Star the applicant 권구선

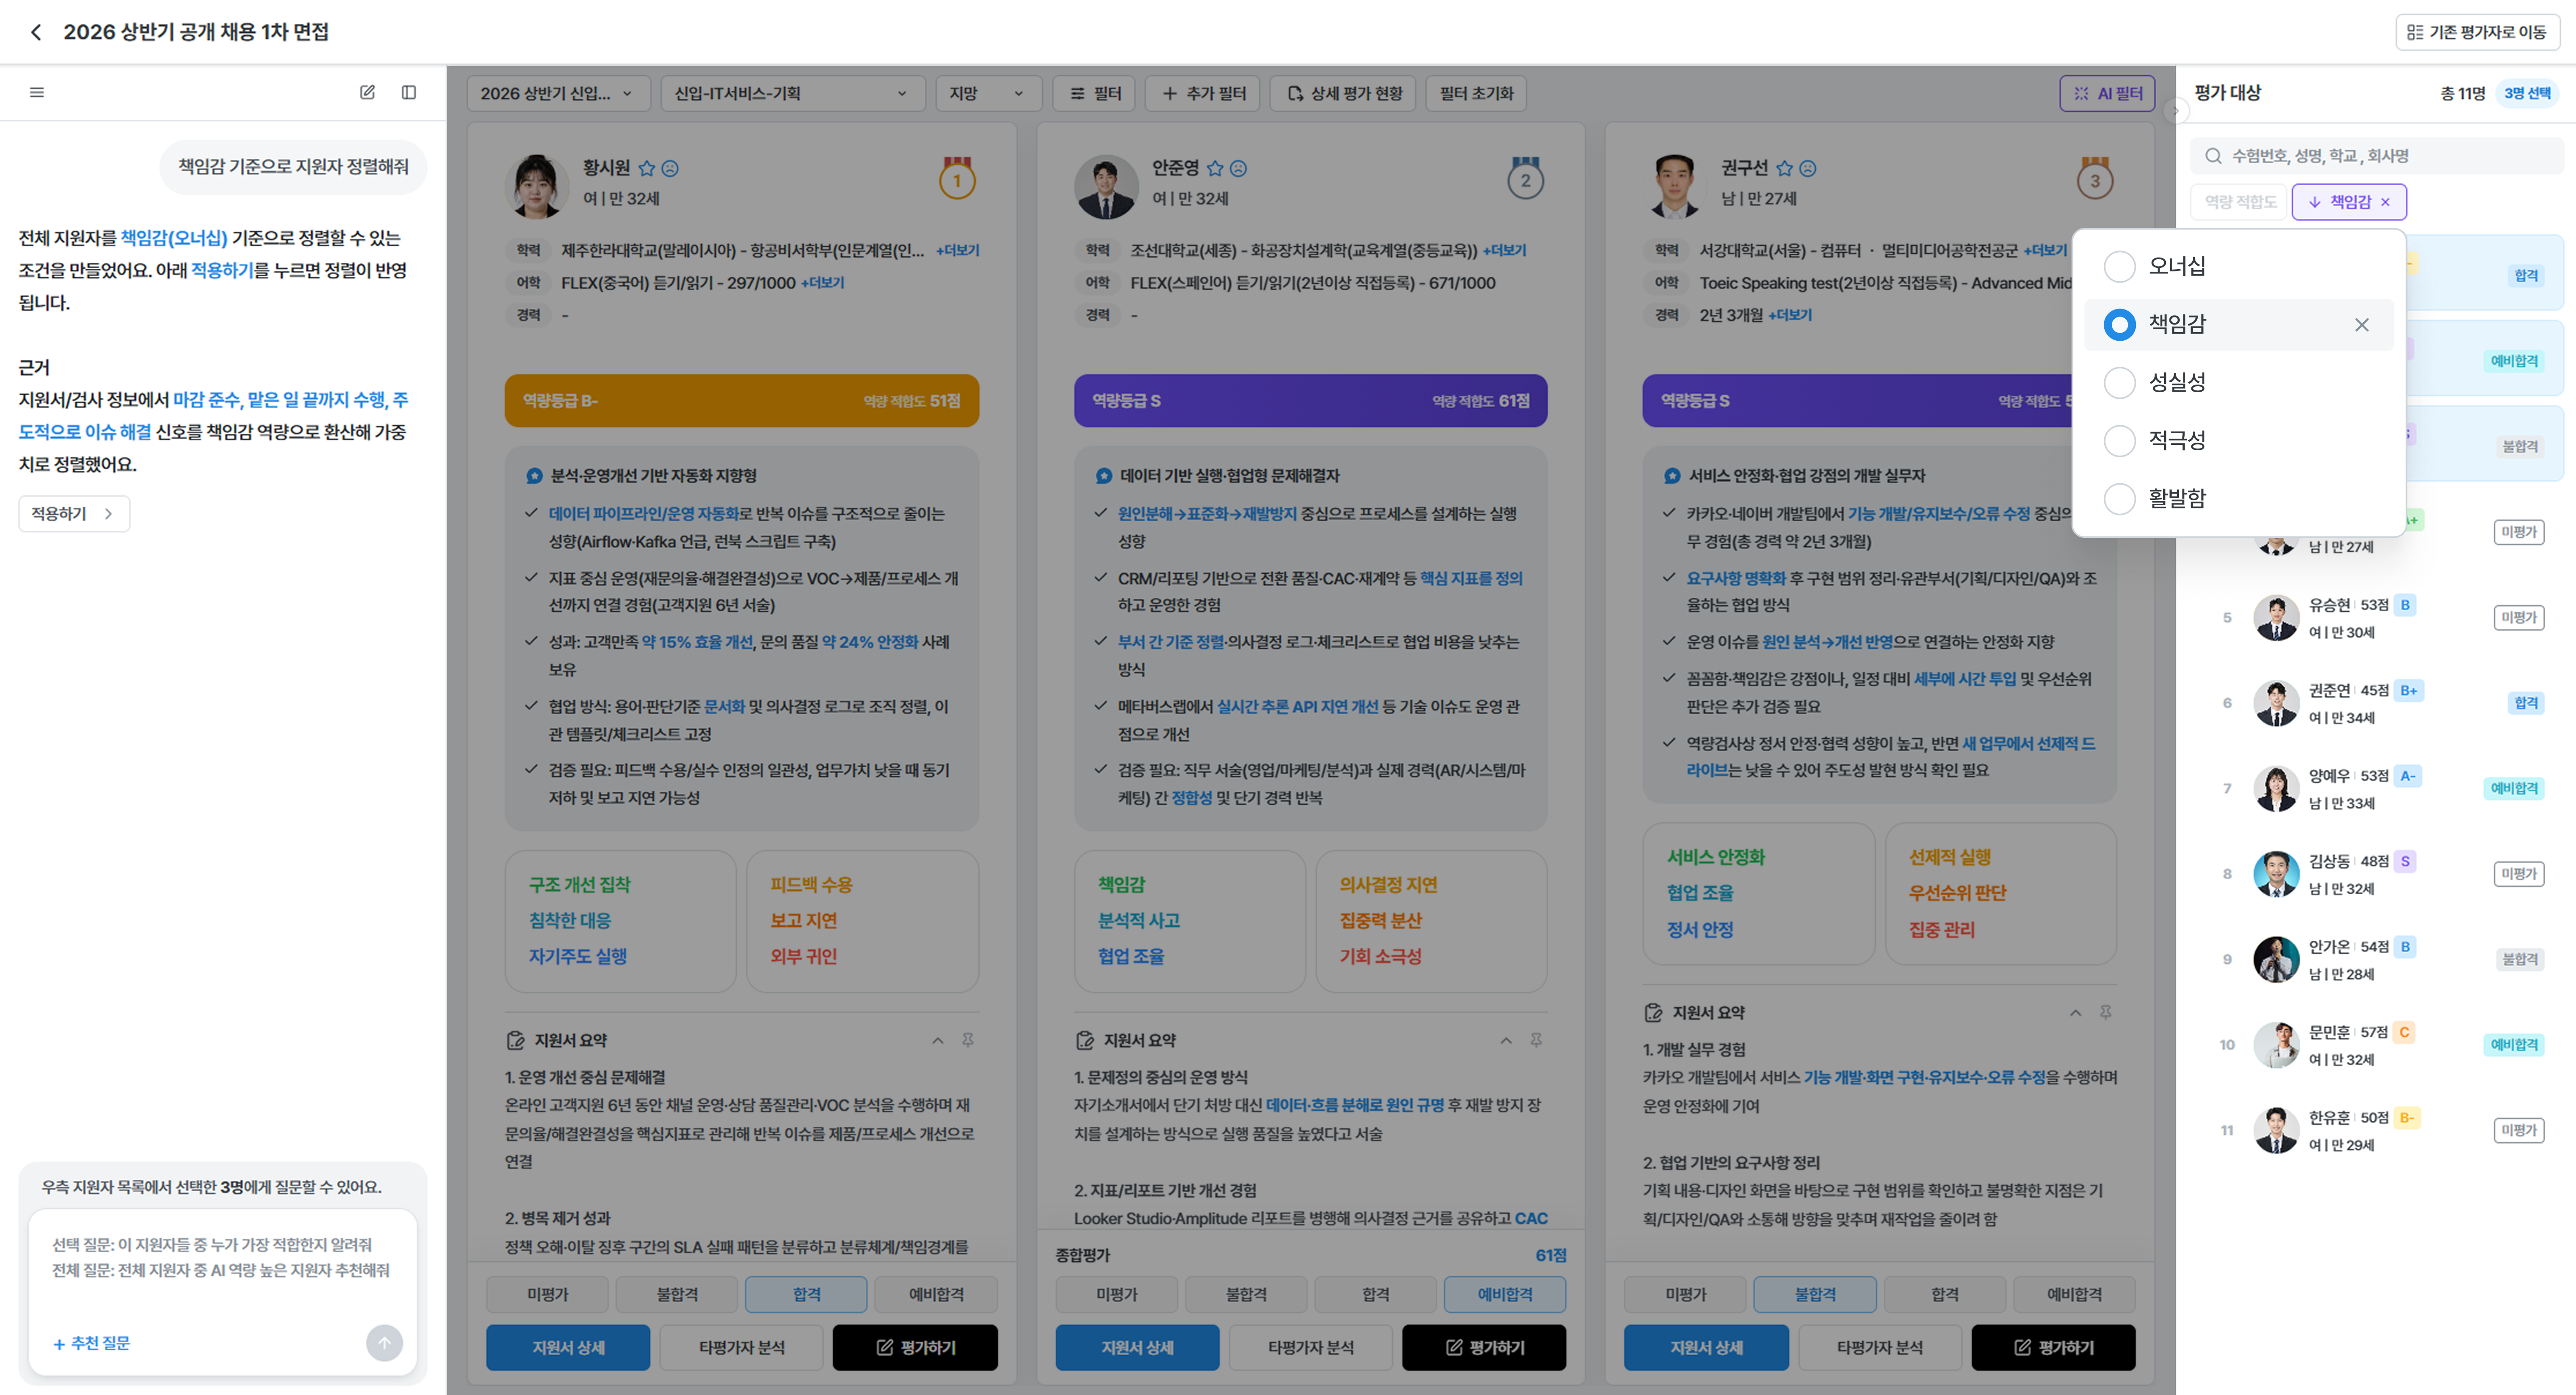pos(1784,168)
